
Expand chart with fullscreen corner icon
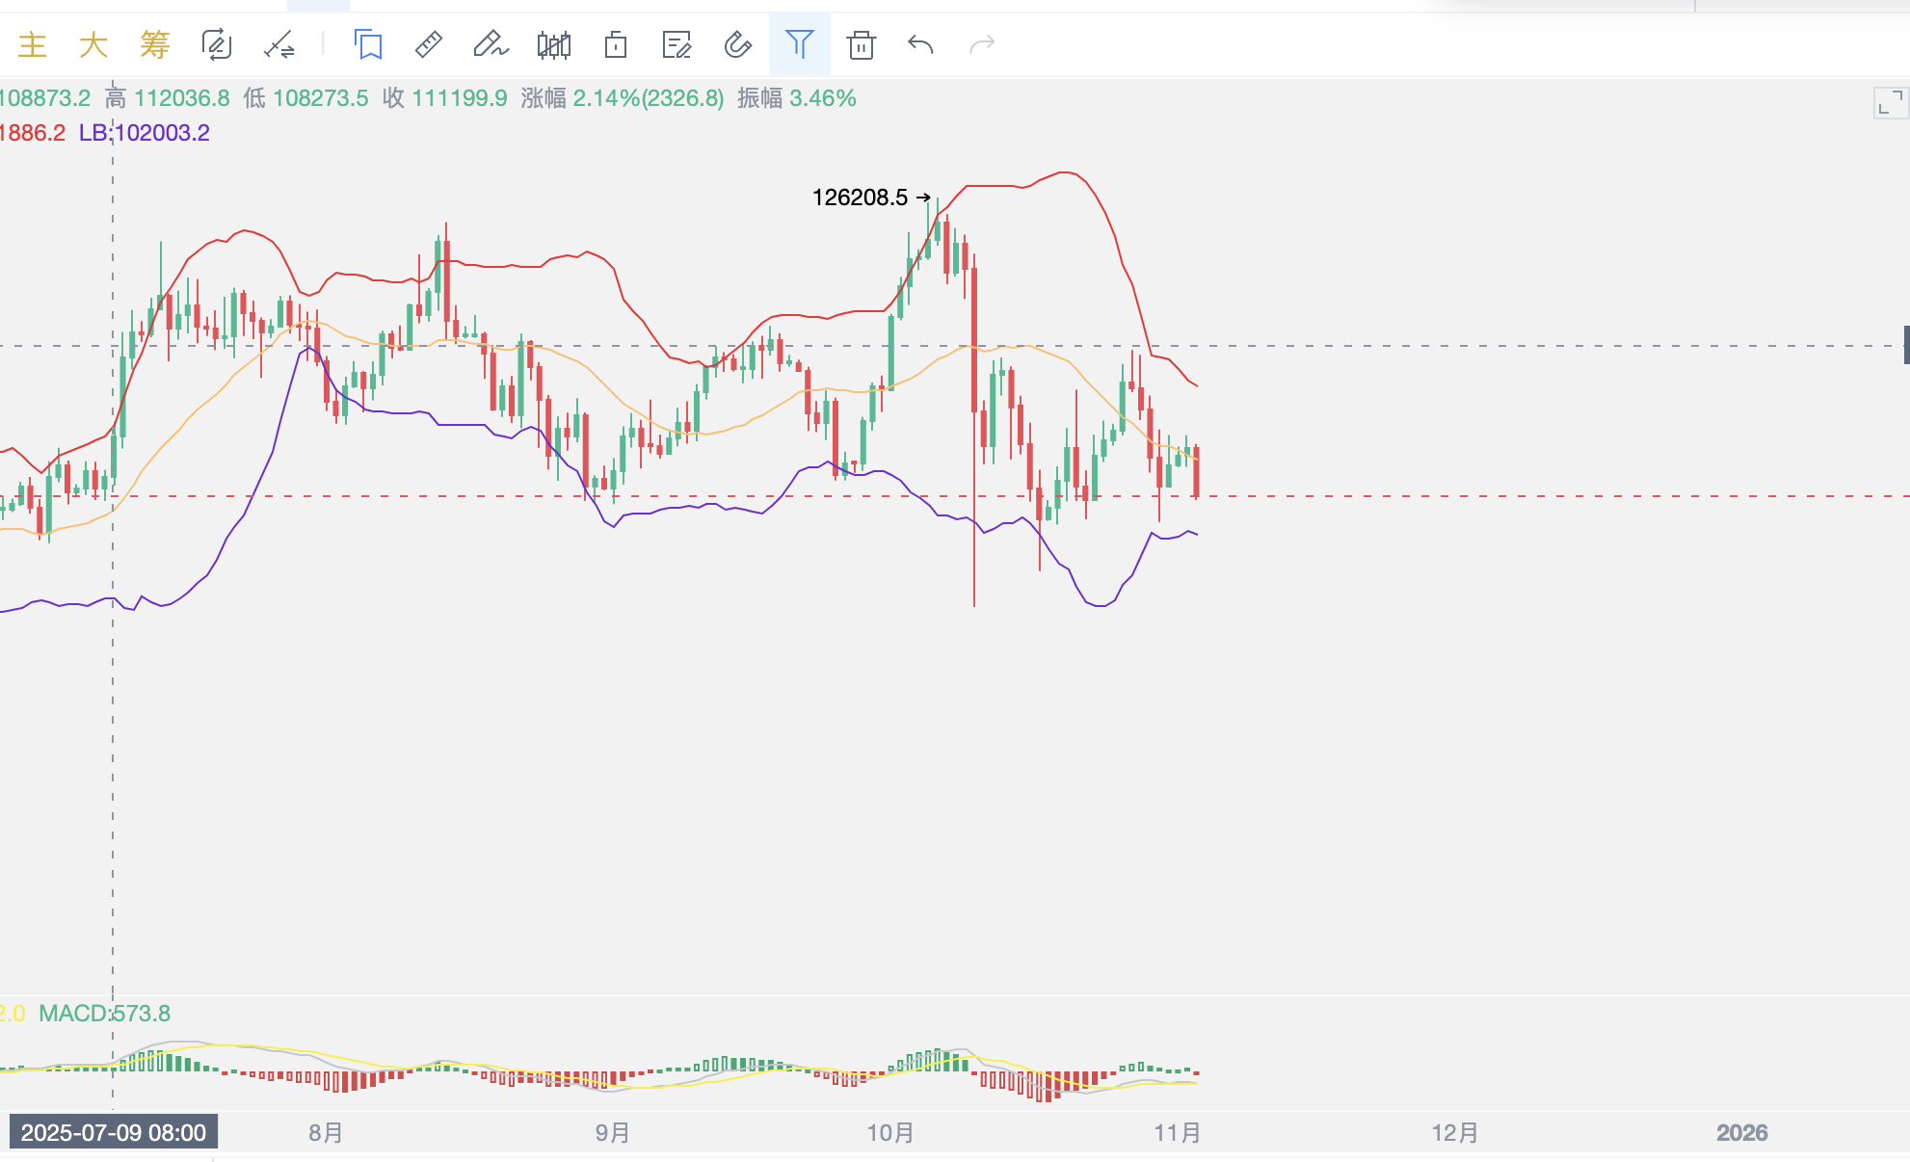pos(1890,102)
